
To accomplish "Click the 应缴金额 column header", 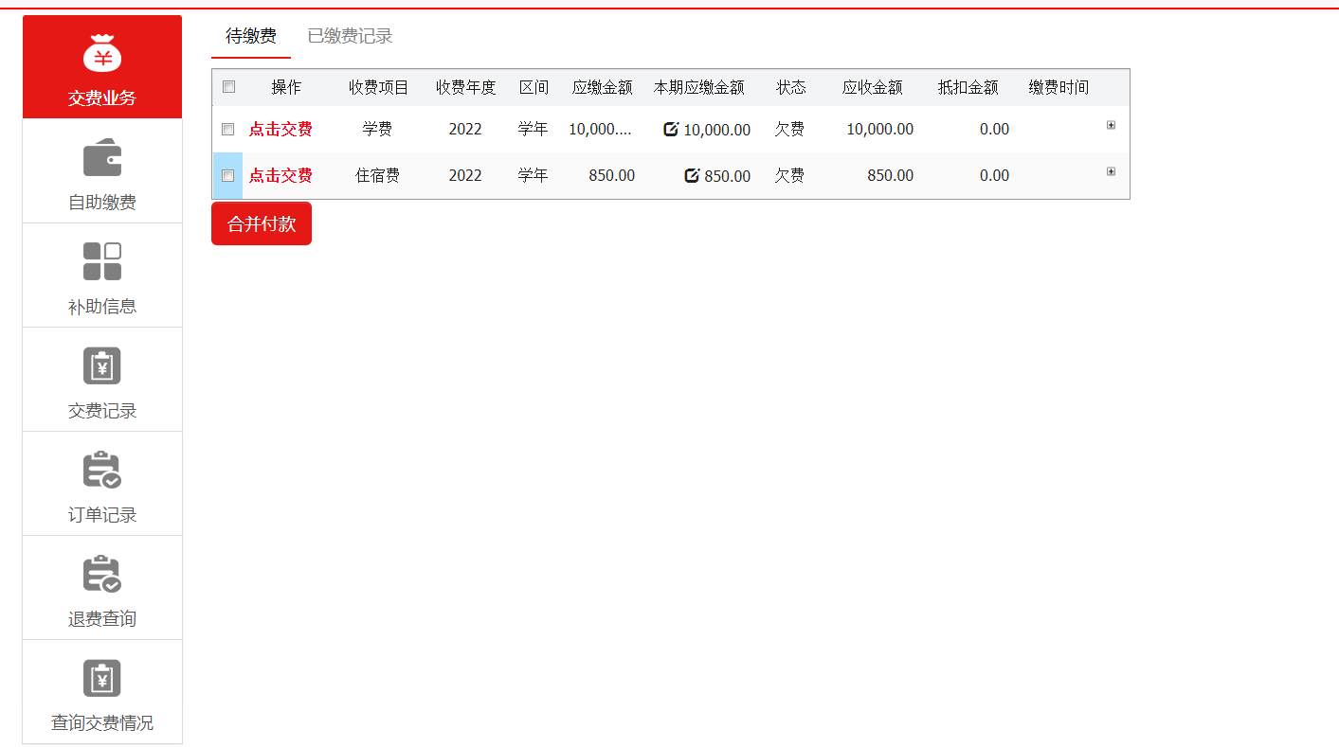I will [x=602, y=87].
